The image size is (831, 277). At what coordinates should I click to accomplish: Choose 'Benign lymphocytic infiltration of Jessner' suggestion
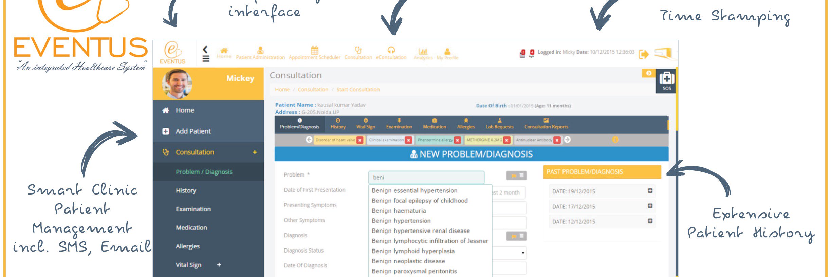pyautogui.click(x=430, y=241)
